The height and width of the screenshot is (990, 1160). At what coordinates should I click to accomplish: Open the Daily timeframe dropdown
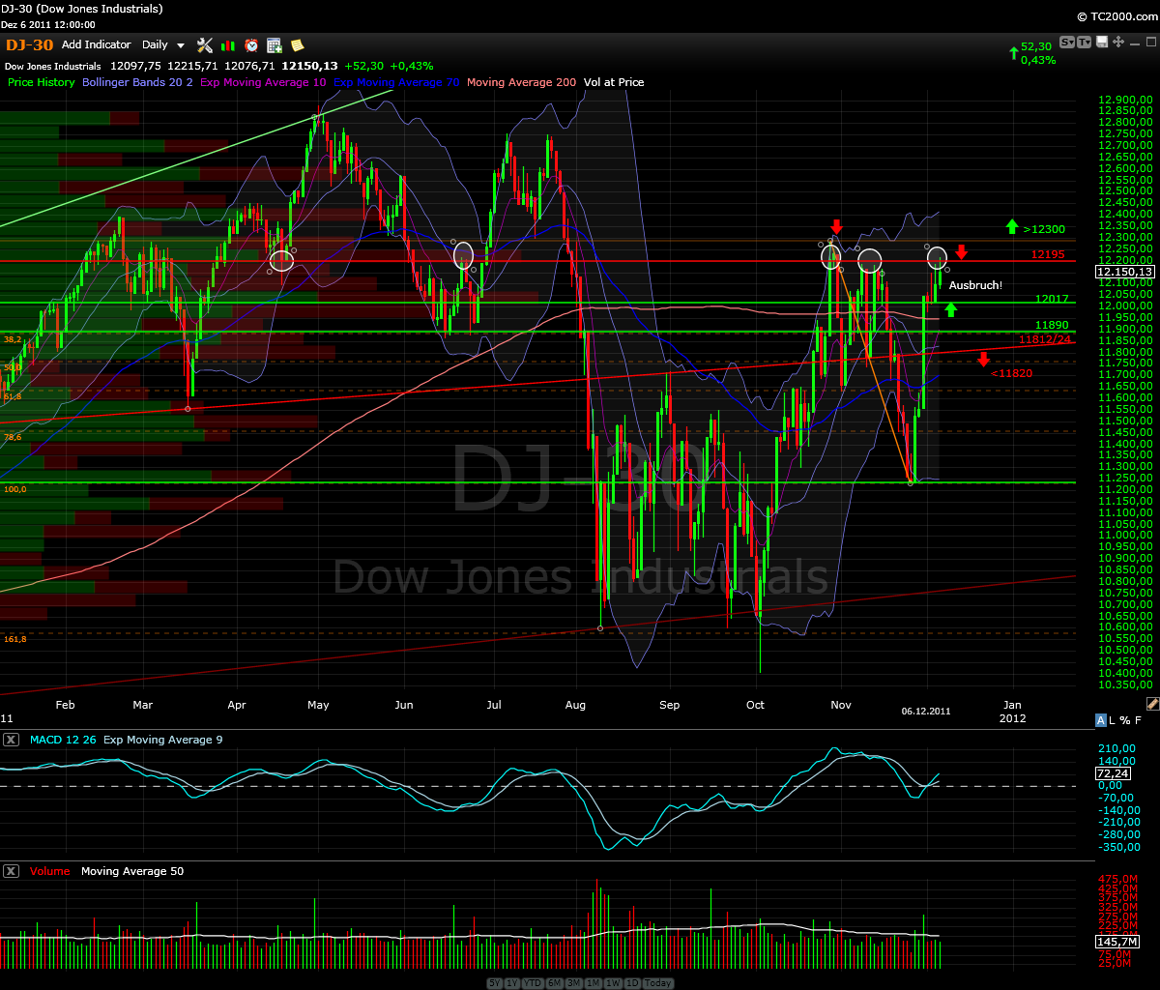[162, 44]
